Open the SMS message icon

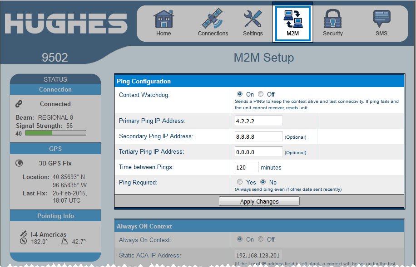point(381,19)
